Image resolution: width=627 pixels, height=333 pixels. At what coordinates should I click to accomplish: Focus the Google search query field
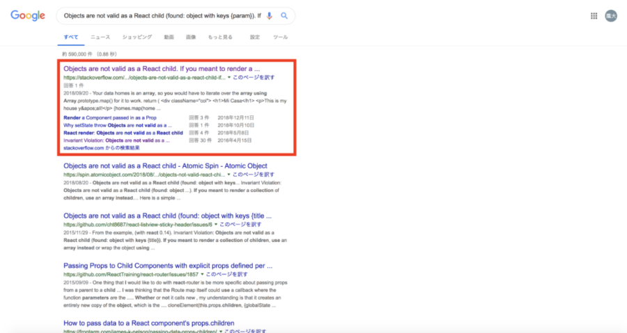tap(162, 16)
